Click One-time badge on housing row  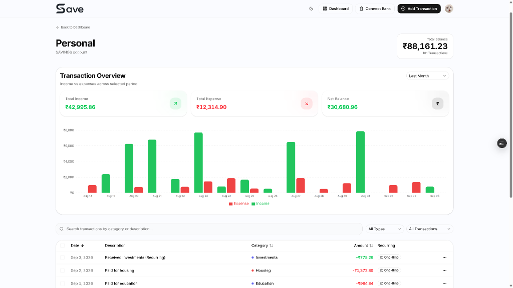click(389, 270)
